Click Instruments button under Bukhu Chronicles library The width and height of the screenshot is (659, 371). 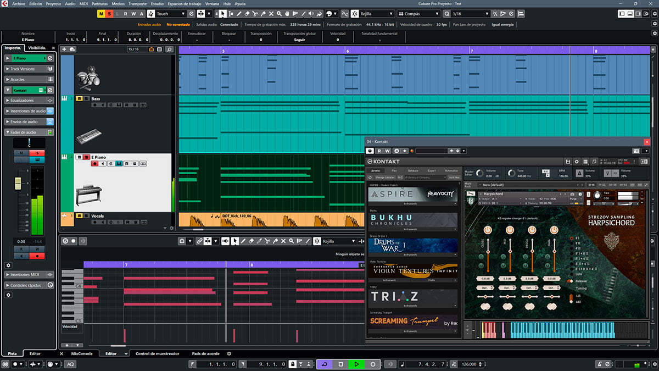[410, 229]
